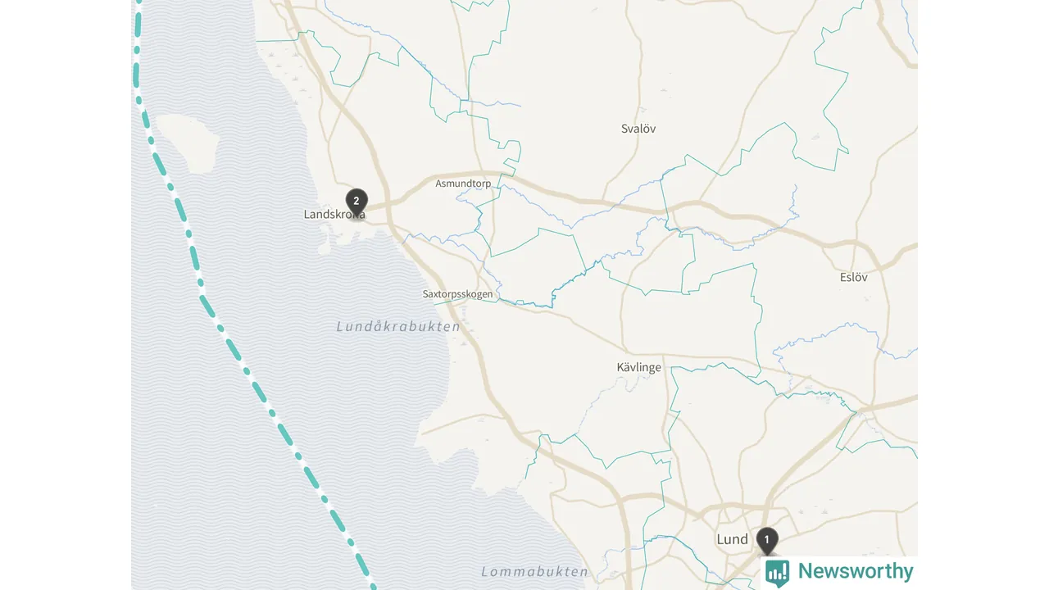This screenshot has width=1049, height=590.
Task: Open the Newsworthy logo icon
Action: coord(777,573)
